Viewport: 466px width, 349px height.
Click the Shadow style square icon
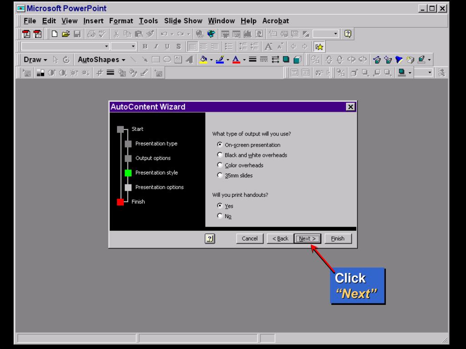286,60
